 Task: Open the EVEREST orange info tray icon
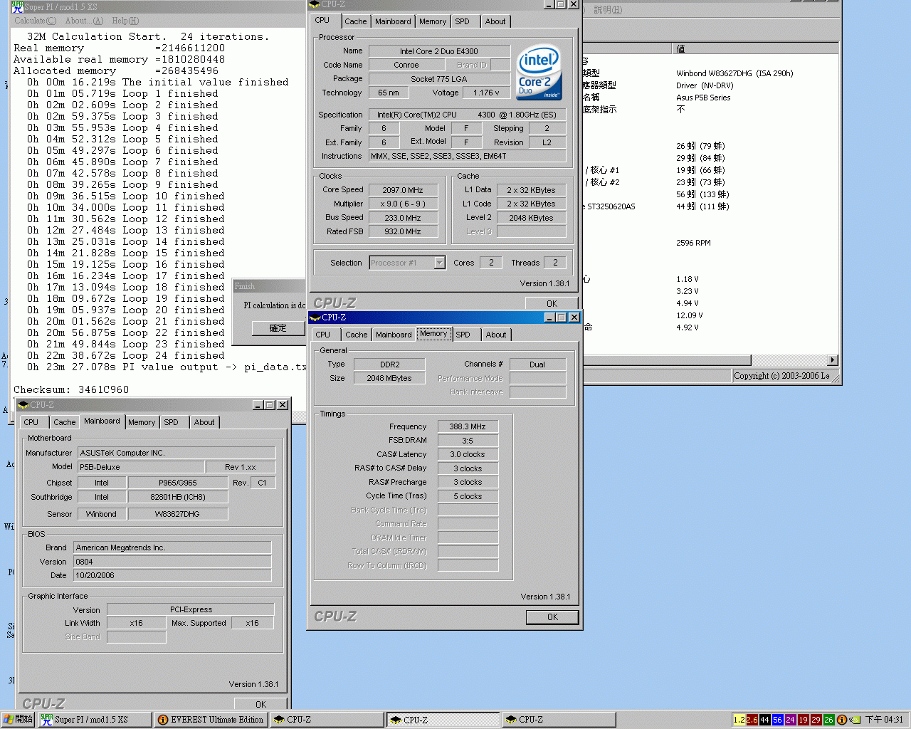click(x=841, y=720)
